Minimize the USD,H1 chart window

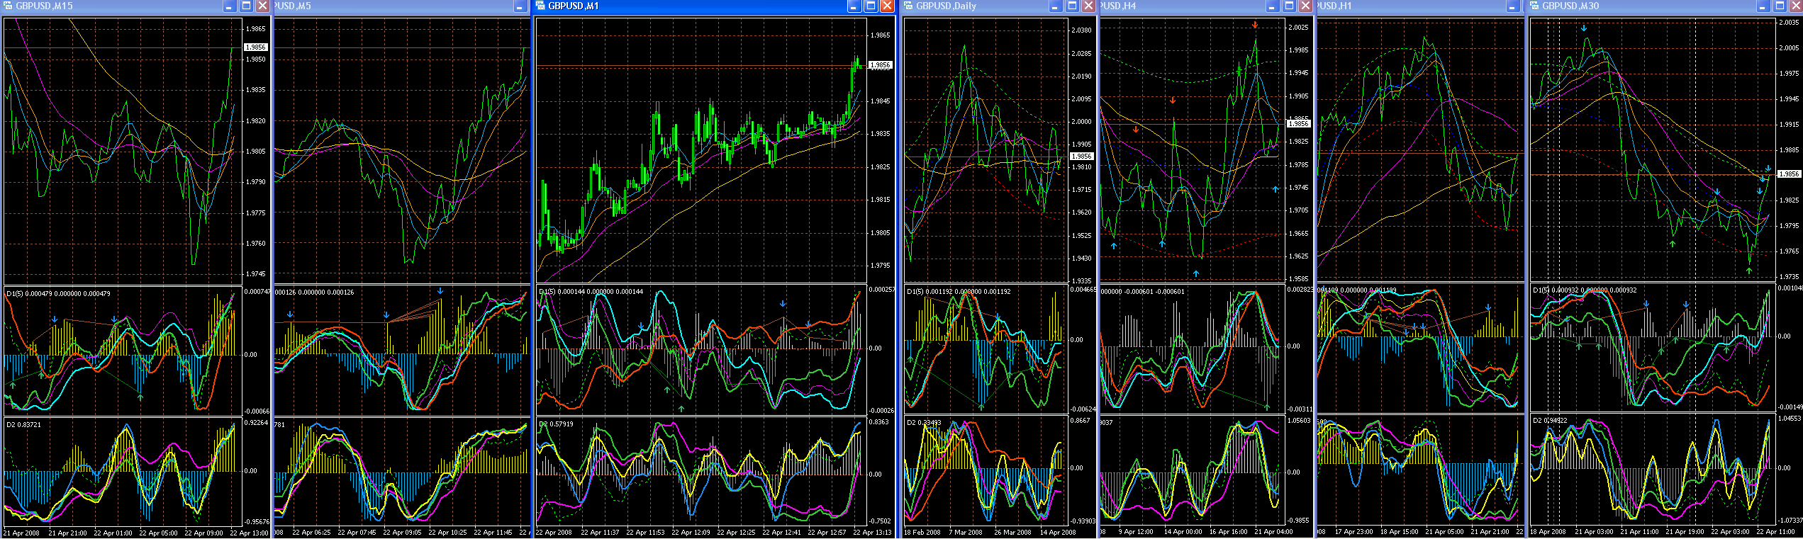(1512, 6)
